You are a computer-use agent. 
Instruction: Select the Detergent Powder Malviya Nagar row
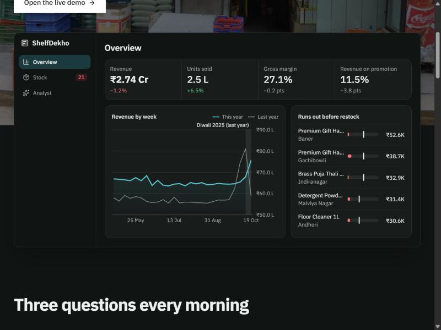[351, 199]
